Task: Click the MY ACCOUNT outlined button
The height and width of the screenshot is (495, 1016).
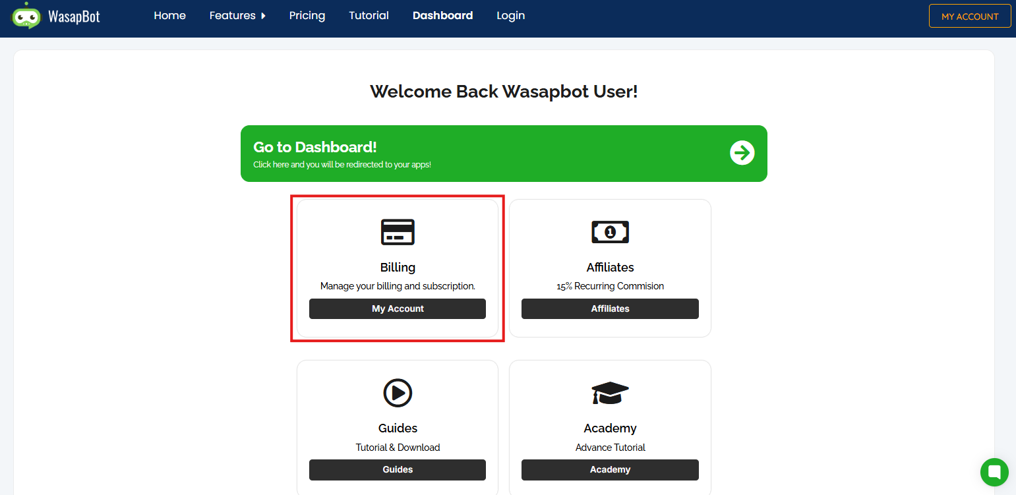Action: 970,16
